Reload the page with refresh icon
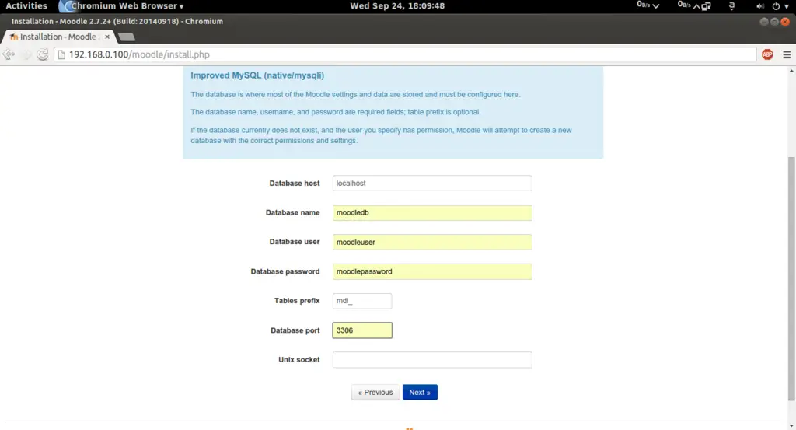 click(x=43, y=54)
